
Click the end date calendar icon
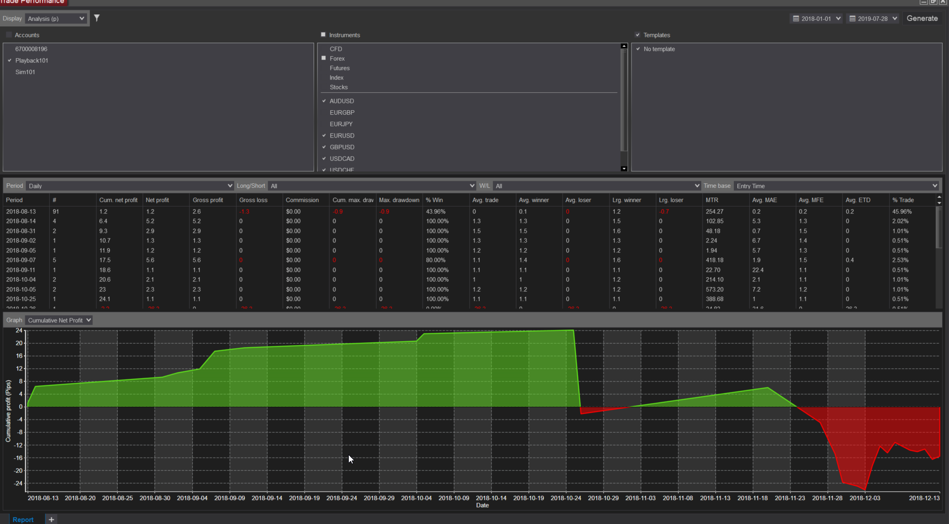(x=852, y=19)
